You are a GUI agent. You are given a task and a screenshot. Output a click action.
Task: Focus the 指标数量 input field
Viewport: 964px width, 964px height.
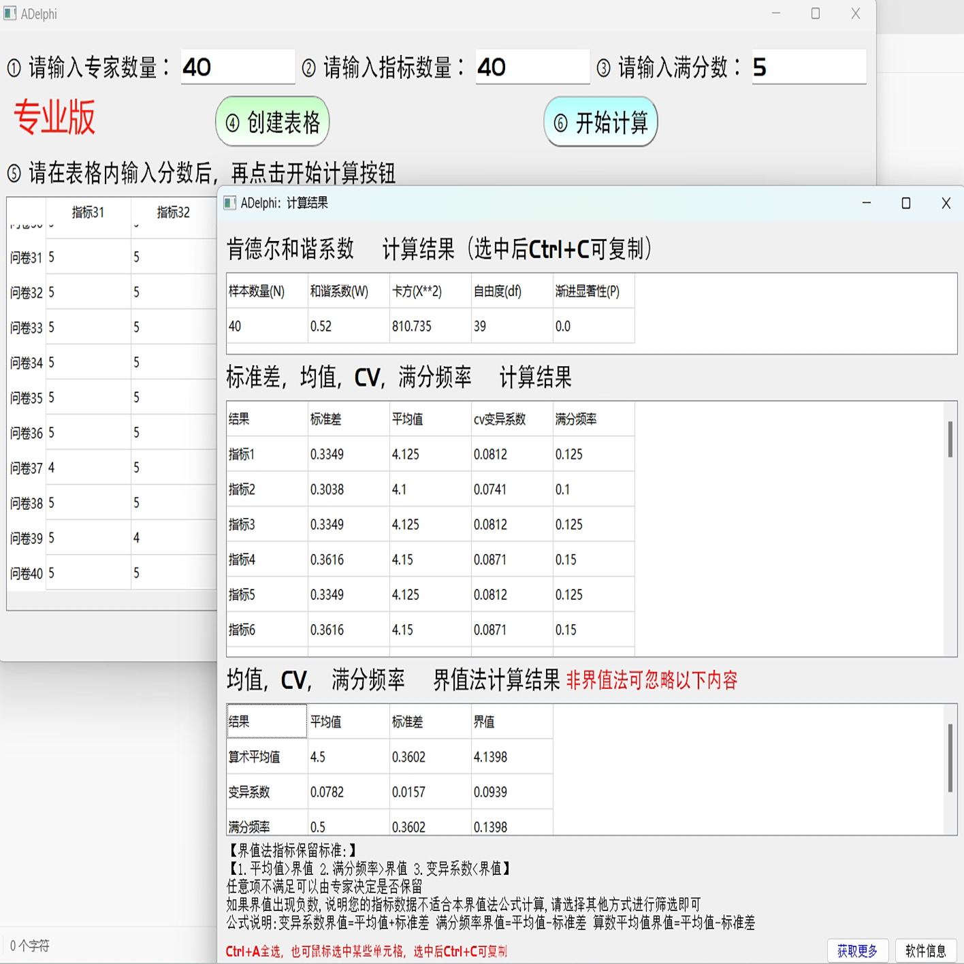coord(532,67)
